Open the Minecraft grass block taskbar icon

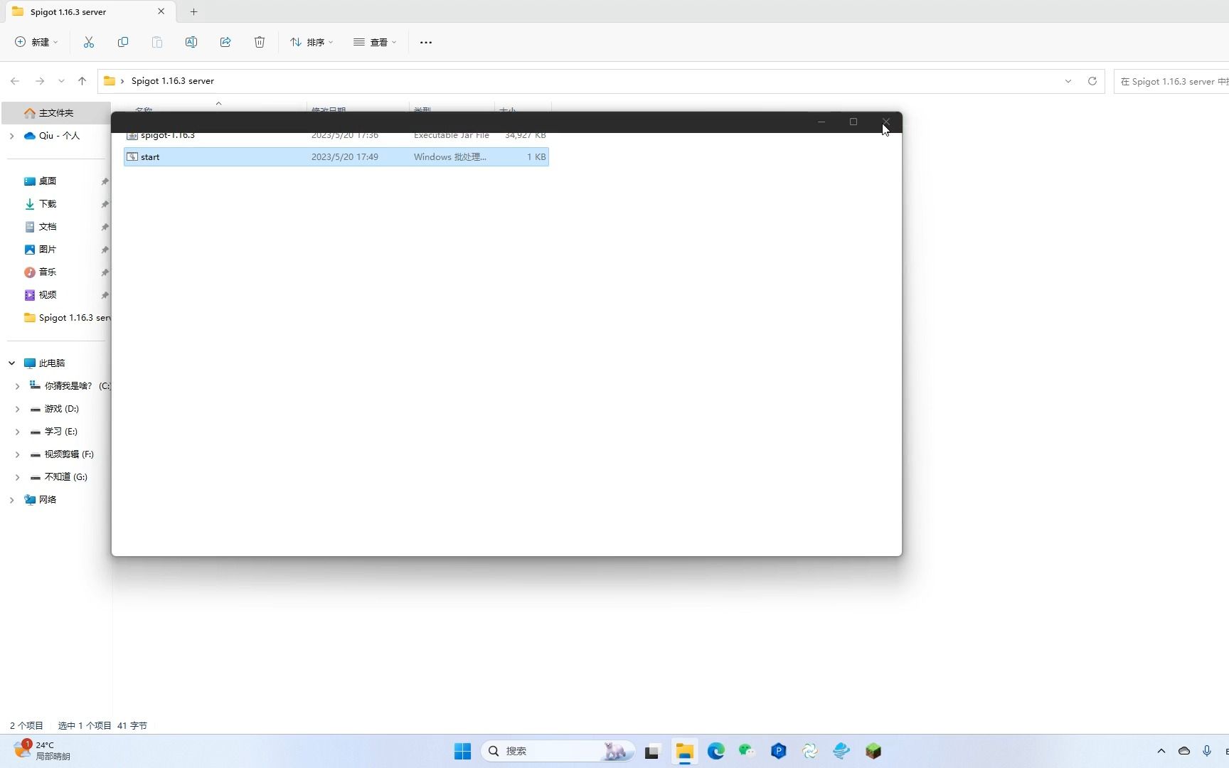[873, 751]
